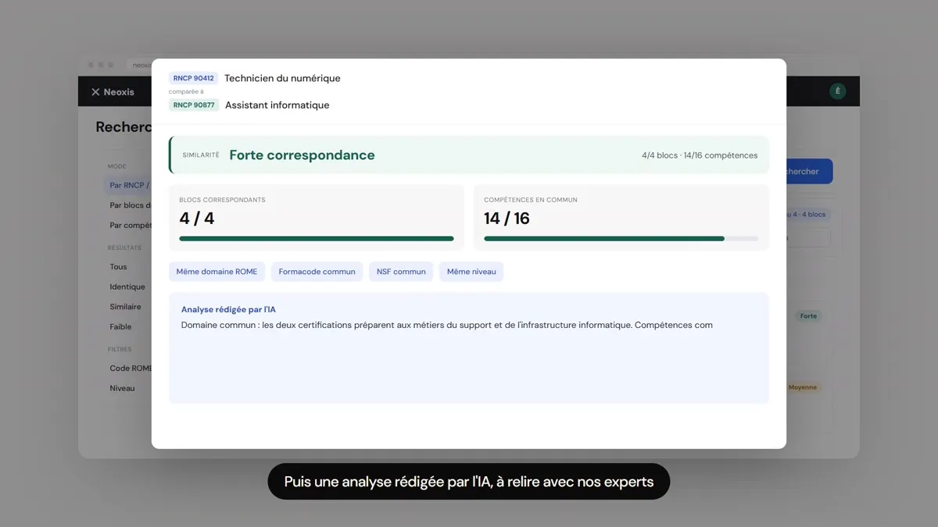Select the Technicien du numérique title
938x527 pixels.
tap(282, 78)
